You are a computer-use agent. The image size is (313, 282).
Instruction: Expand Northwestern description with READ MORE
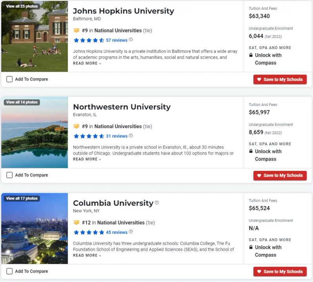tap(87, 160)
